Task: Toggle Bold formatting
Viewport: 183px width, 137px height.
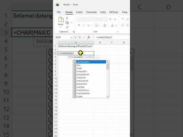Action: 79,25
